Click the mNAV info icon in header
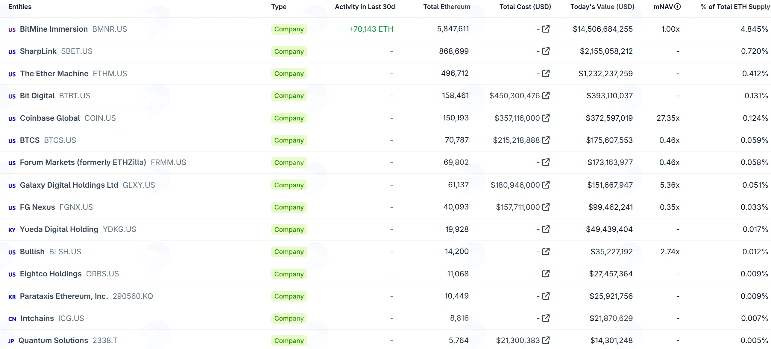Viewport: 771px width, 349px height. click(x=677, y=7)
